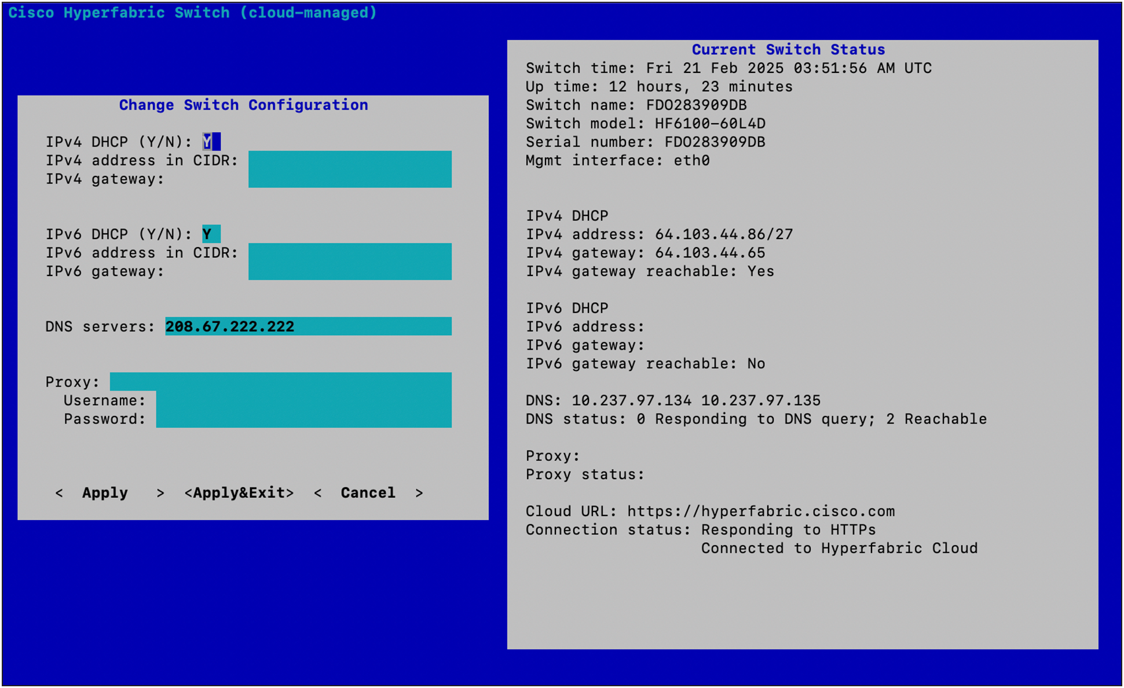Click the 'Current Switch Status' heading
Viewport: 1124px width, 688px height.
[789, 50]
